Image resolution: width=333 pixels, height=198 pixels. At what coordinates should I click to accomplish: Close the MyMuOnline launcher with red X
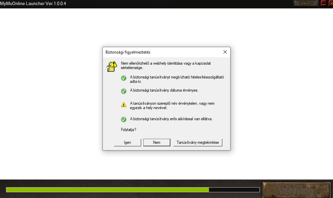(x=330, y=3)
